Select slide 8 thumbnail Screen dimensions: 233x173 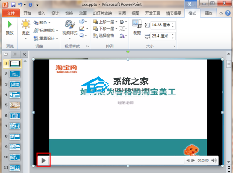15,136
